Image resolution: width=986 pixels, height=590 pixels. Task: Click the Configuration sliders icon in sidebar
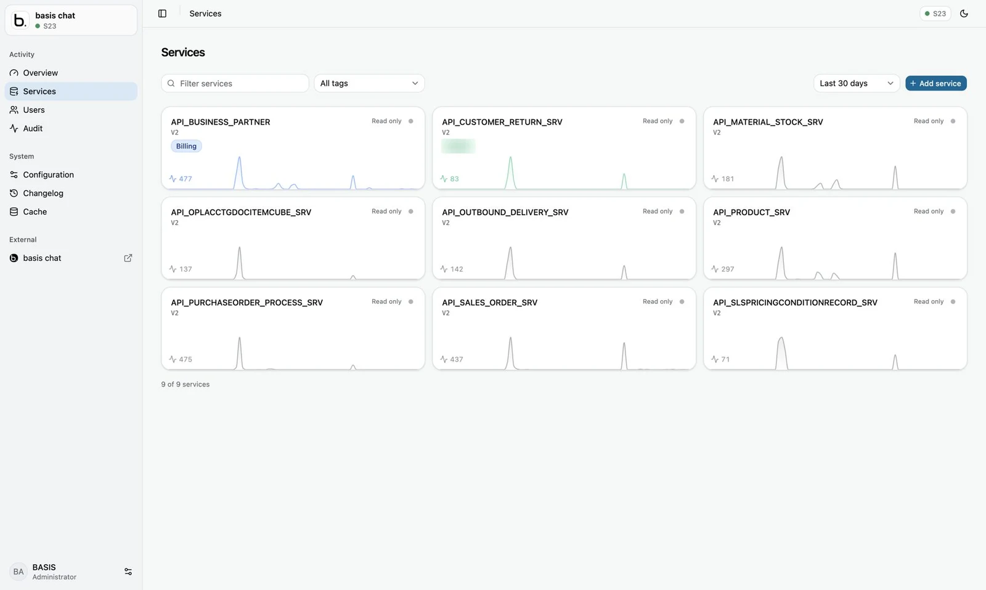(x=14, y=174)
